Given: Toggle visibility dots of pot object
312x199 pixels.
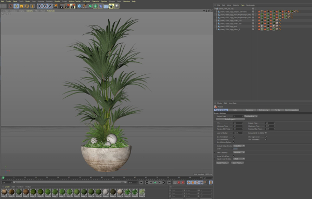Looking at the screenshot, I should click(255, 26).
